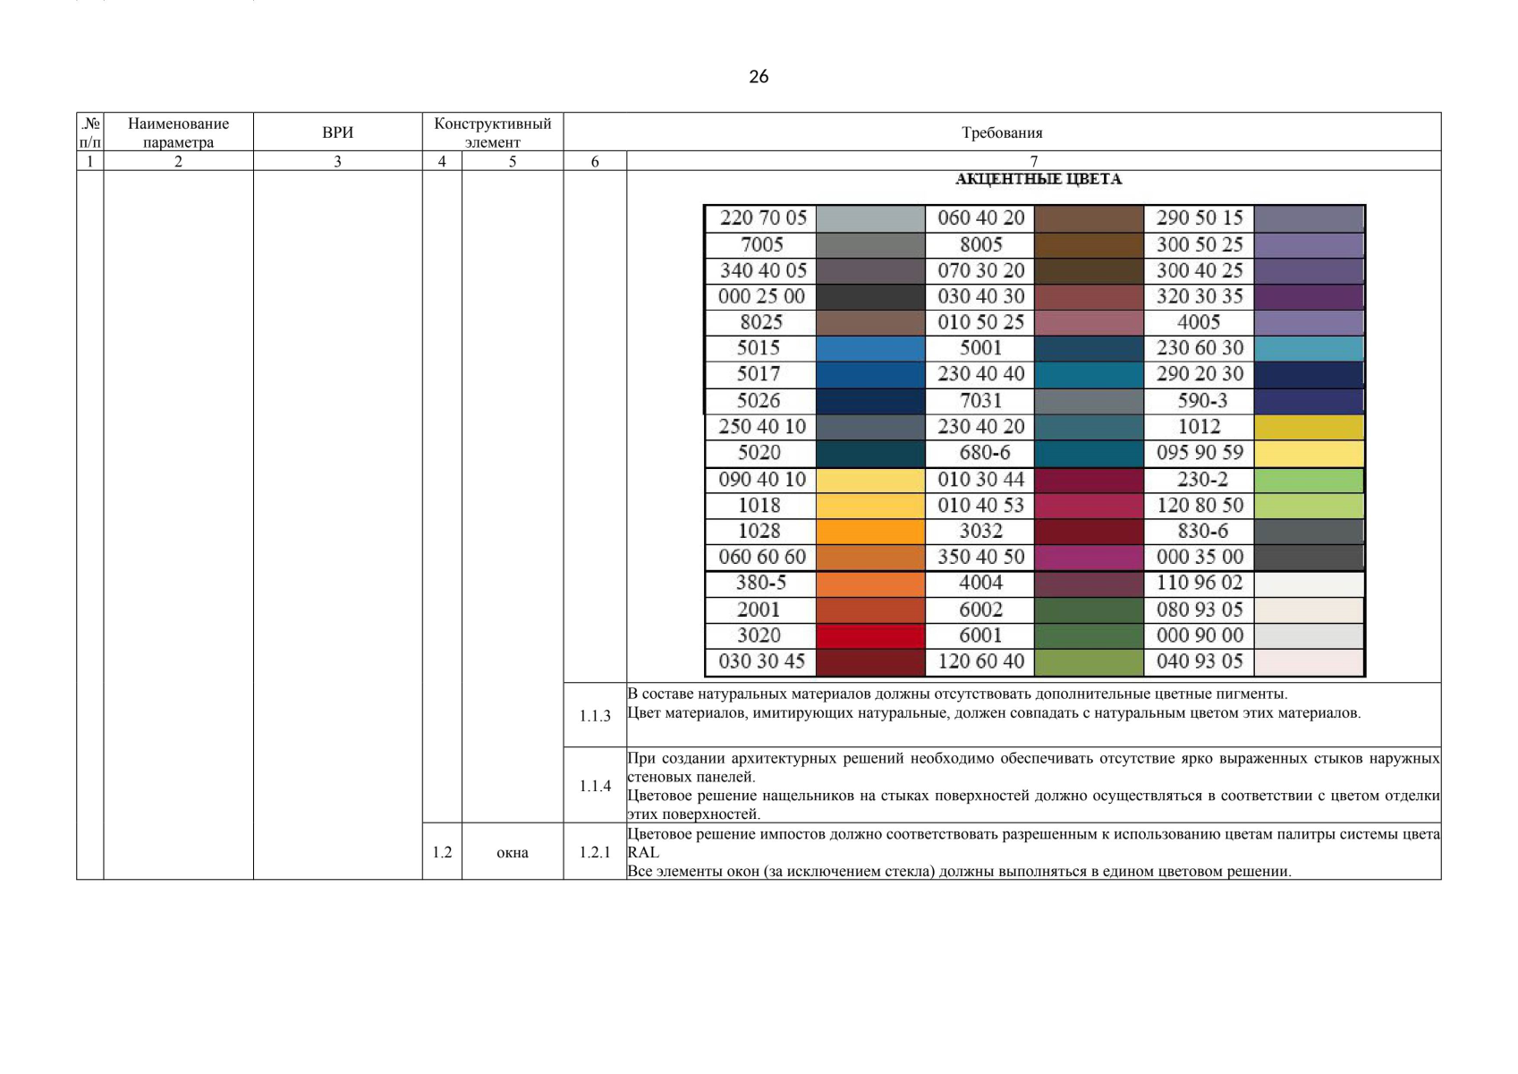Image resolution: width=1518 pixels, height=1074 pixels.
Task: Choose the brown swatch labeled 8005
Action: (1089, 244)
